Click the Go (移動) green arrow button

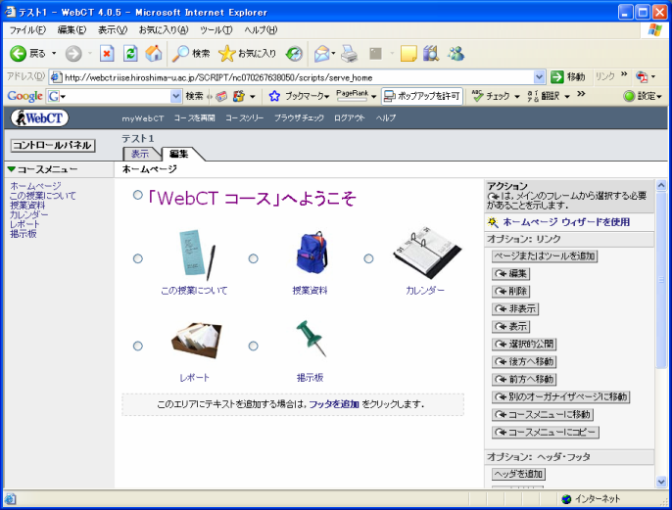coord(567,77)
